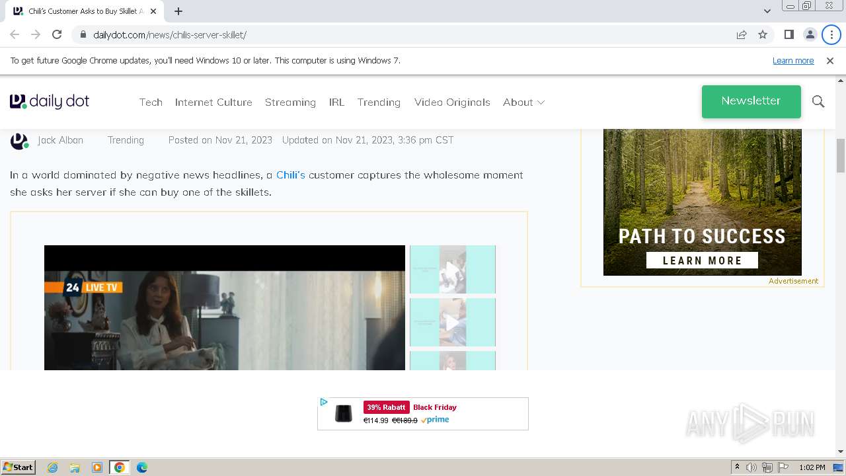
Task: Share this page from address bar
Action: click(x=742, y=34)
